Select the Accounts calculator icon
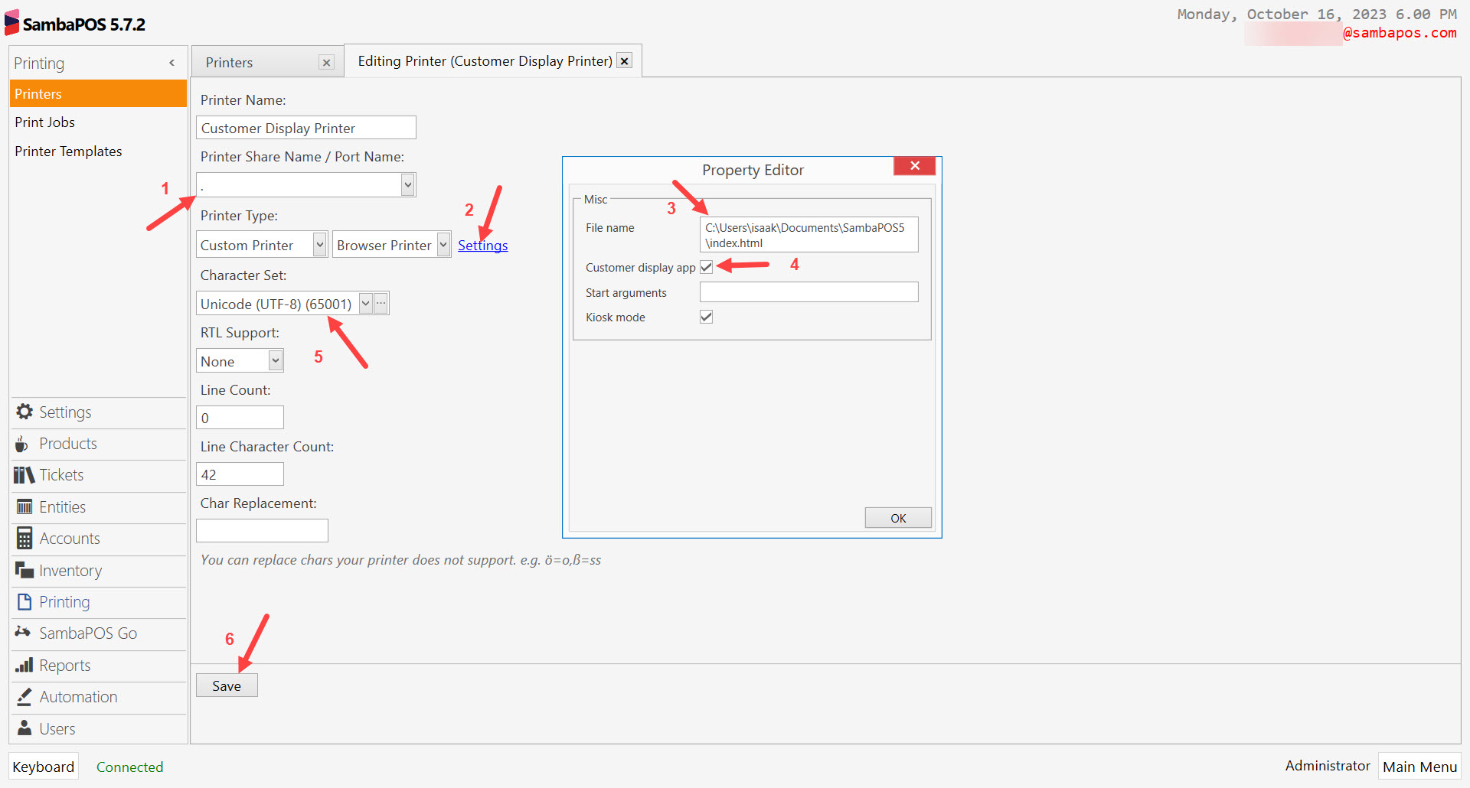The height and width of the screenshot is (788, 1470). coord(23,539)
